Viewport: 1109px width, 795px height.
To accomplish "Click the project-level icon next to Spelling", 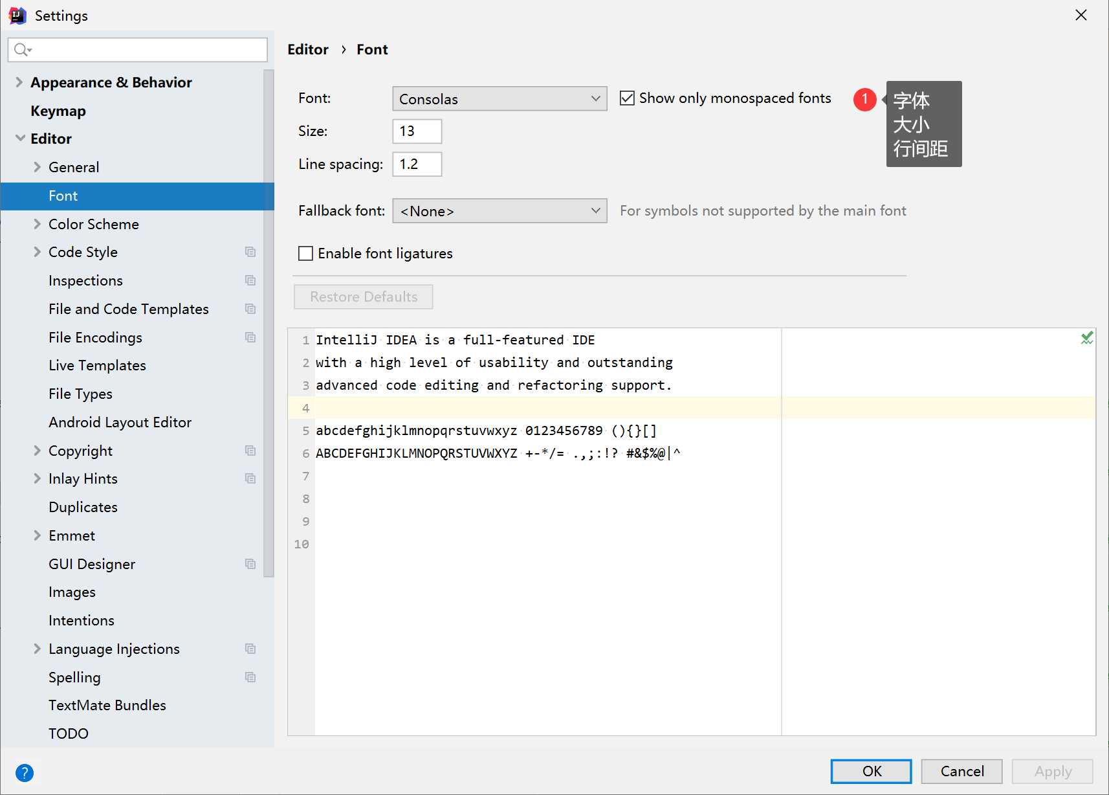I will pyautogui.click(x=250, y=677).
